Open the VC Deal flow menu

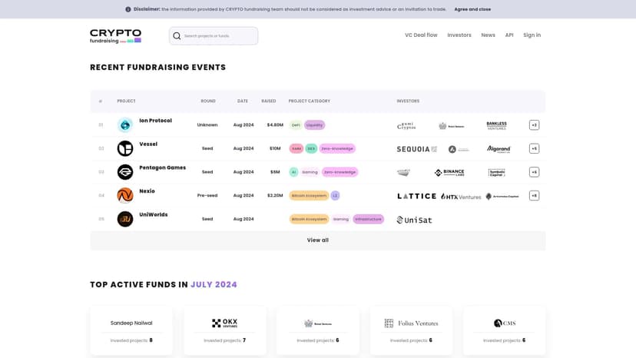pyautogui.click(x=421, y=35)
